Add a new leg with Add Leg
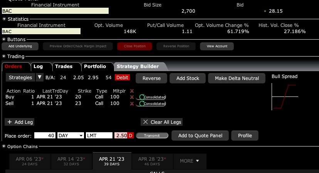Image resolution: width=319 pixels, height=173 pixels. (20, 122)
